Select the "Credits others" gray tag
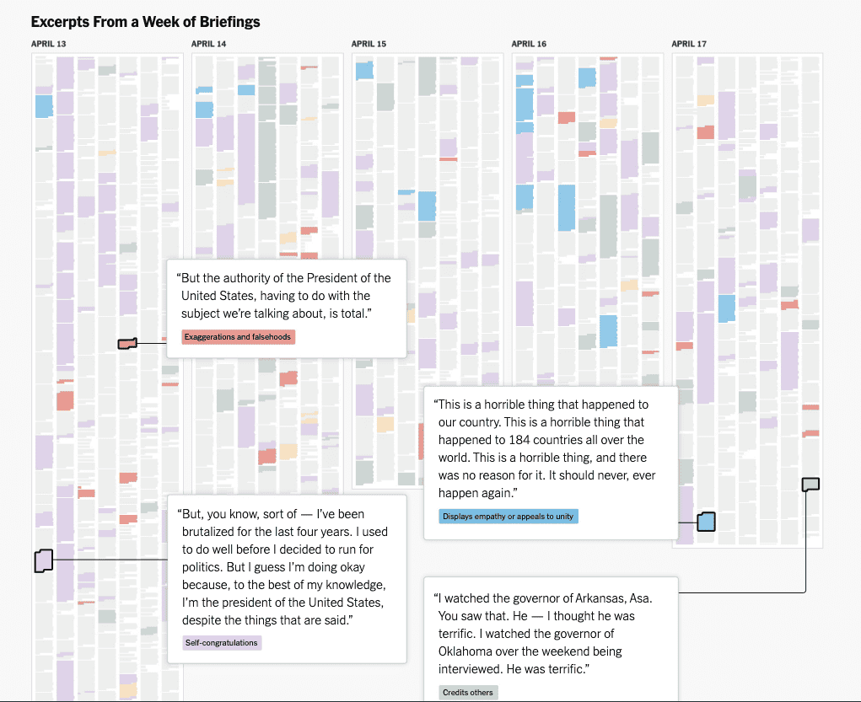The width and height of the screenshot is (861, 702). (x=469, y=693)
